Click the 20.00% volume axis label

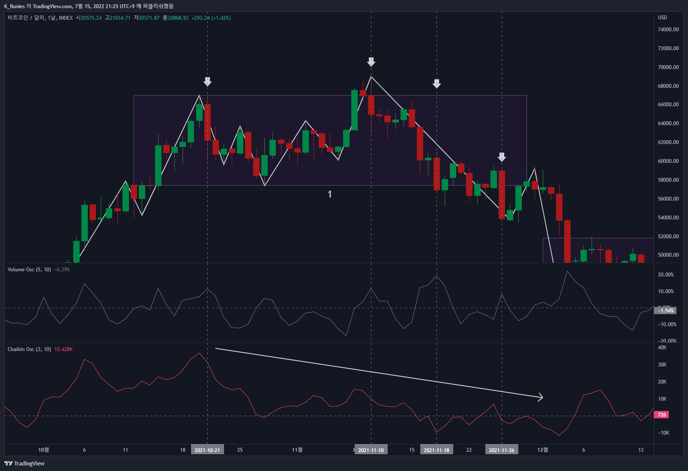coord(666,275)
